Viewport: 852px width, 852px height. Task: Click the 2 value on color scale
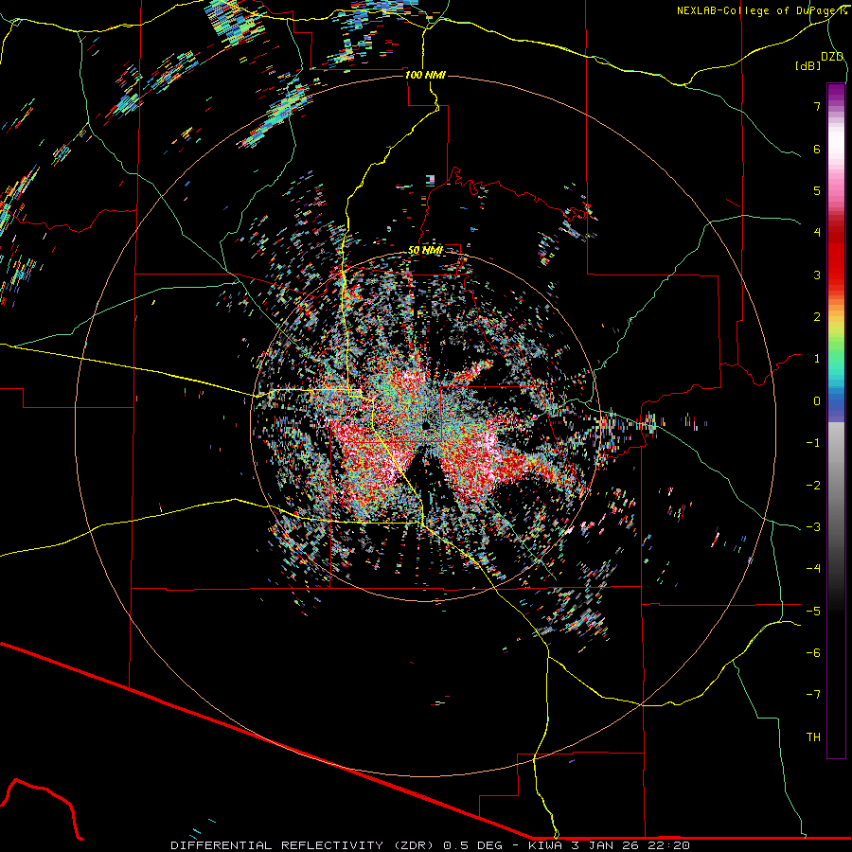tap(817, 317)
